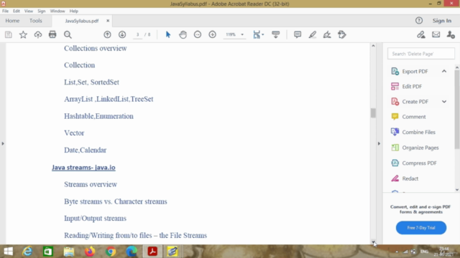Viewport: 460px width, 258px height.
Task: Open Firefox from the taskbar
Action: (x=90, y=252)
